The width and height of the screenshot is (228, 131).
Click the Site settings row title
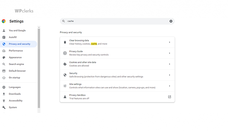click(x=75, y=84)
